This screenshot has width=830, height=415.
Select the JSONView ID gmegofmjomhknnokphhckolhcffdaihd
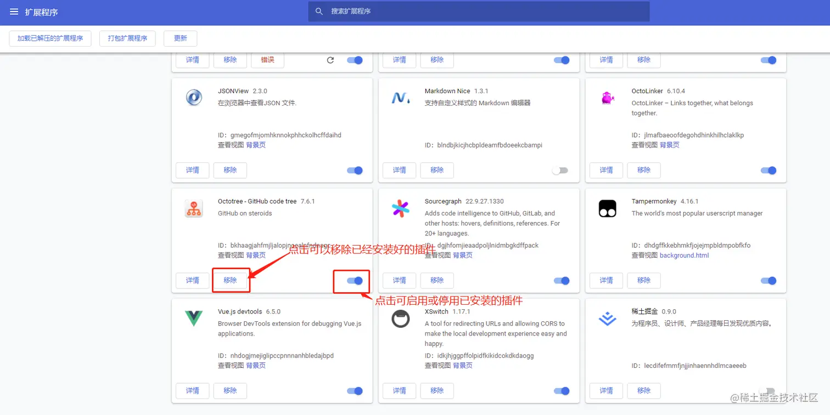[286, 135]
